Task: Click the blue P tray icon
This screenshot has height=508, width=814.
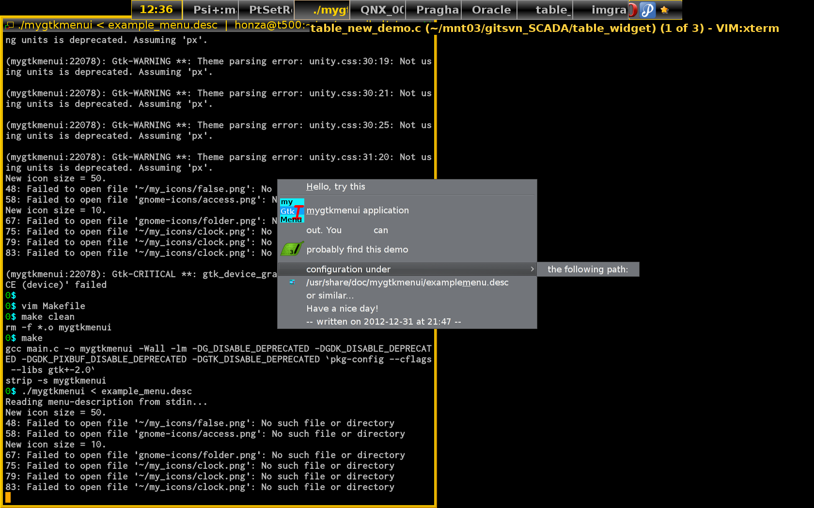Action: [647, 10]
